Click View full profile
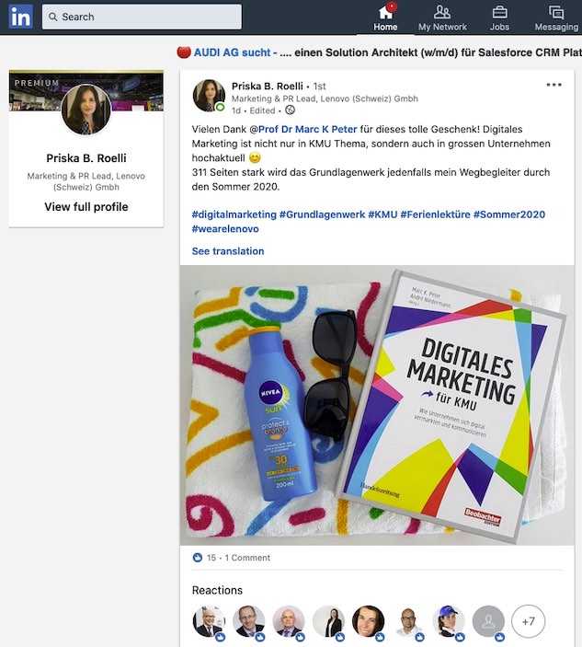Screen dimensions: 582x647 (86, 207)
